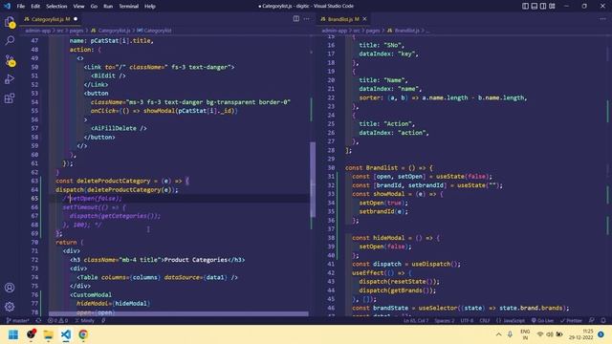This screenshot has width=612, height=344.
Task: Open the Run and Debug view
Action: pos(10,79)
